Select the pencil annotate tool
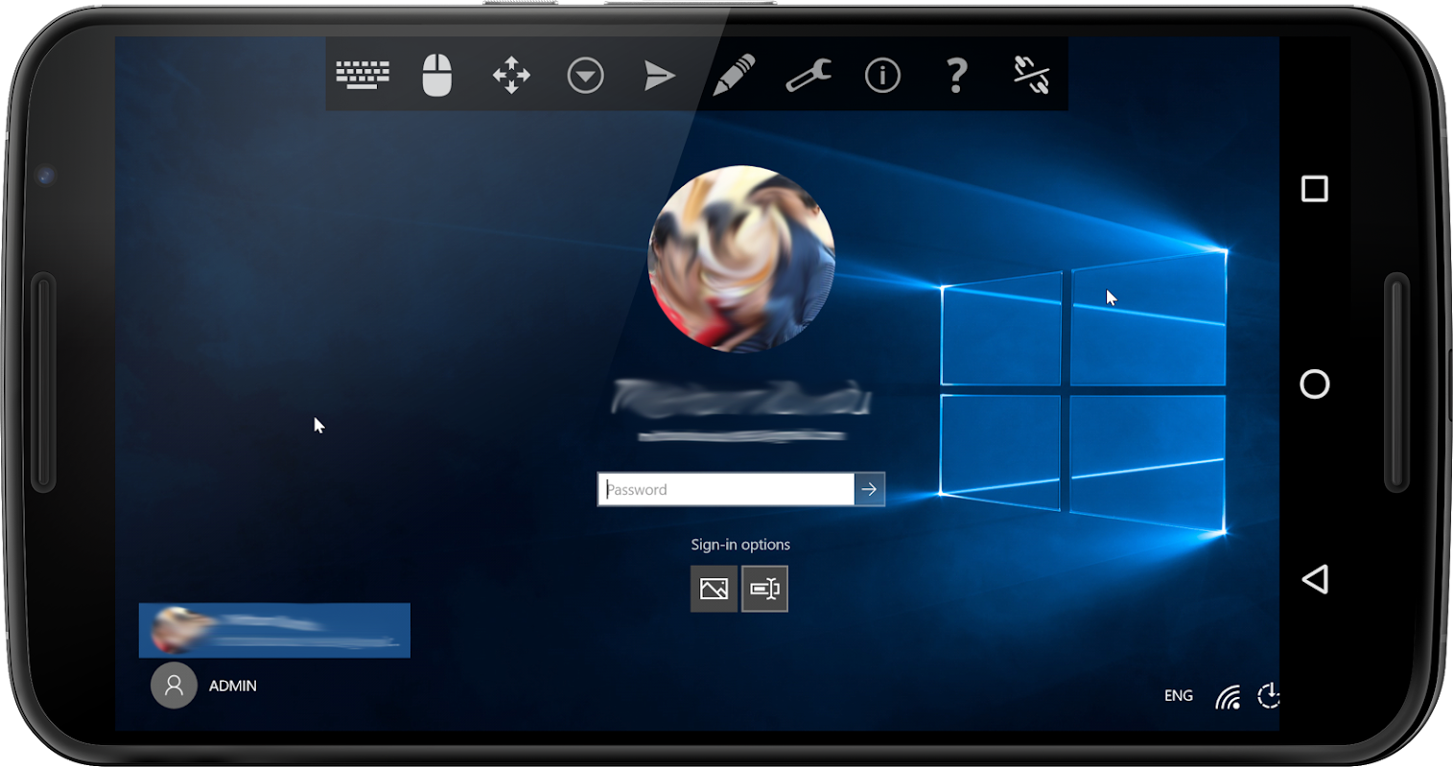The image size is (1453, 767). tap(734, 75)
